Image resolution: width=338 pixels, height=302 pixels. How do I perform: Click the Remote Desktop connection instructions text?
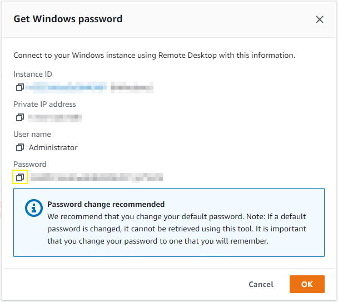(154, 55)
